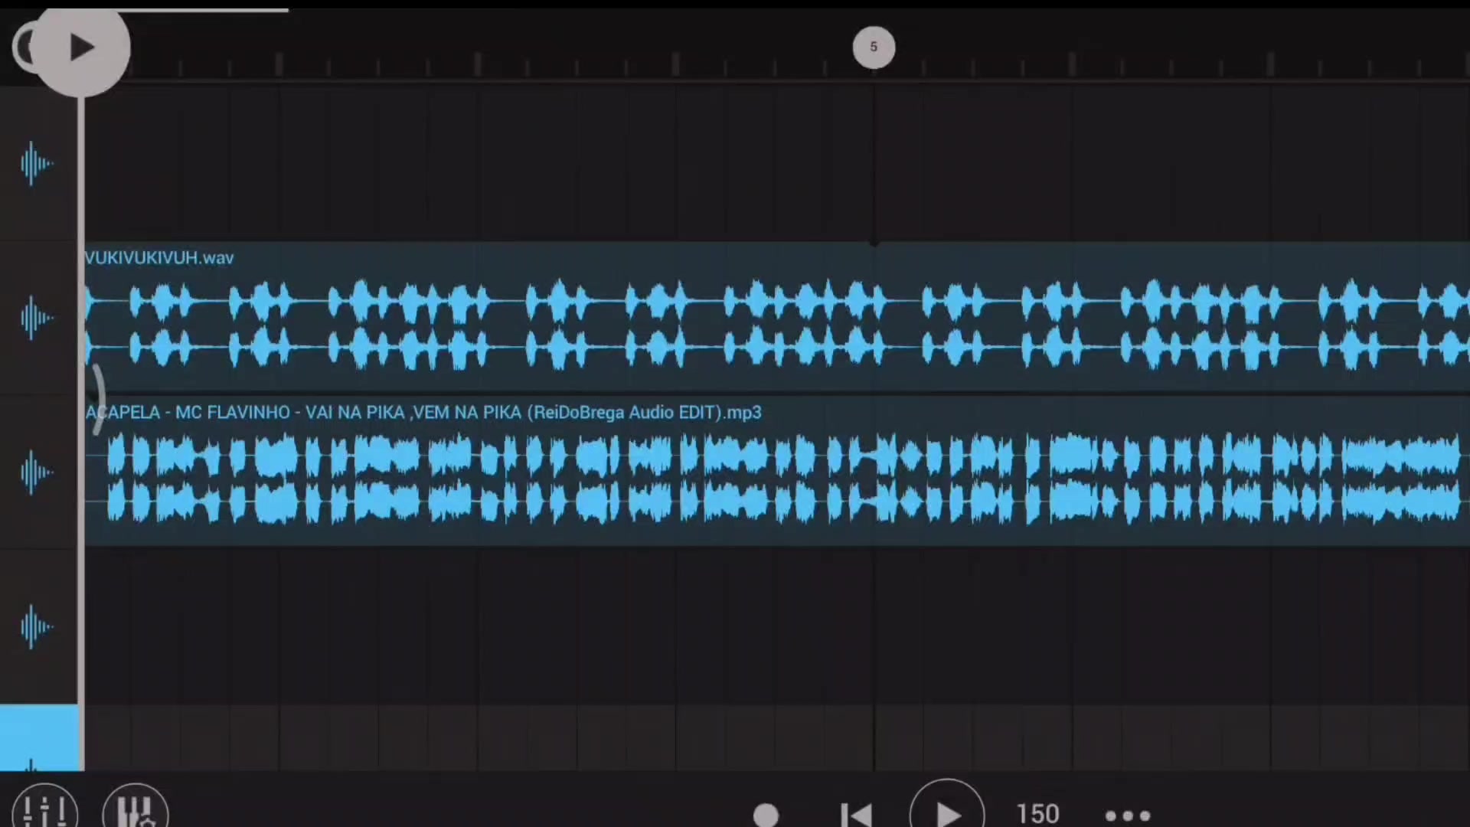
Task: Select the ACAPELA MC FLAVINHO track icon
Action: tap(36, 472)
